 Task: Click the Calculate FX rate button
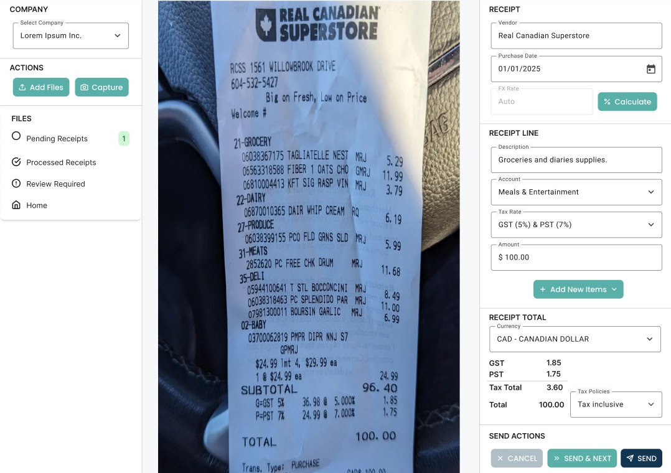coord(627,101)
